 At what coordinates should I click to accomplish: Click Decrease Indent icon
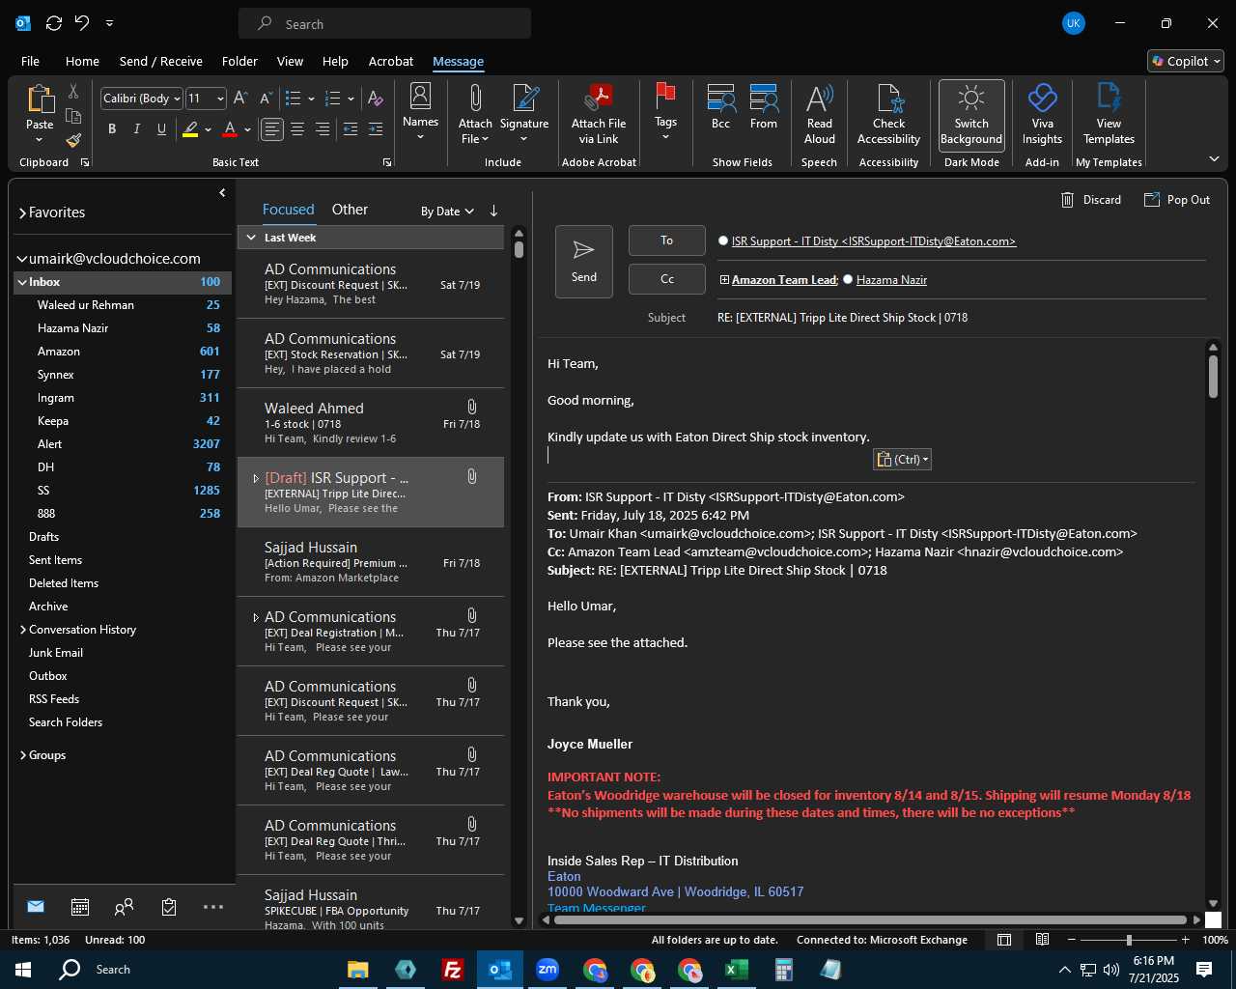tap(351, 128)
